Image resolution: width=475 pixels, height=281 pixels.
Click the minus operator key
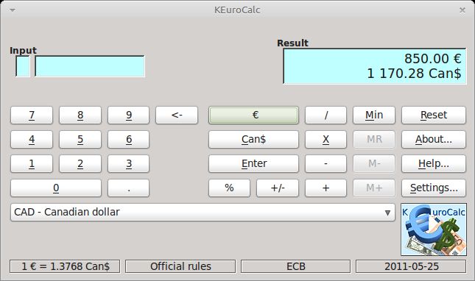click(x=326, y=163)
